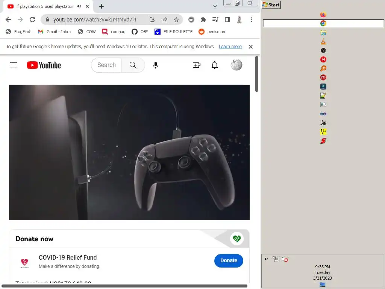
Task: Click into the YouTube search field
Action: [106, 65]
